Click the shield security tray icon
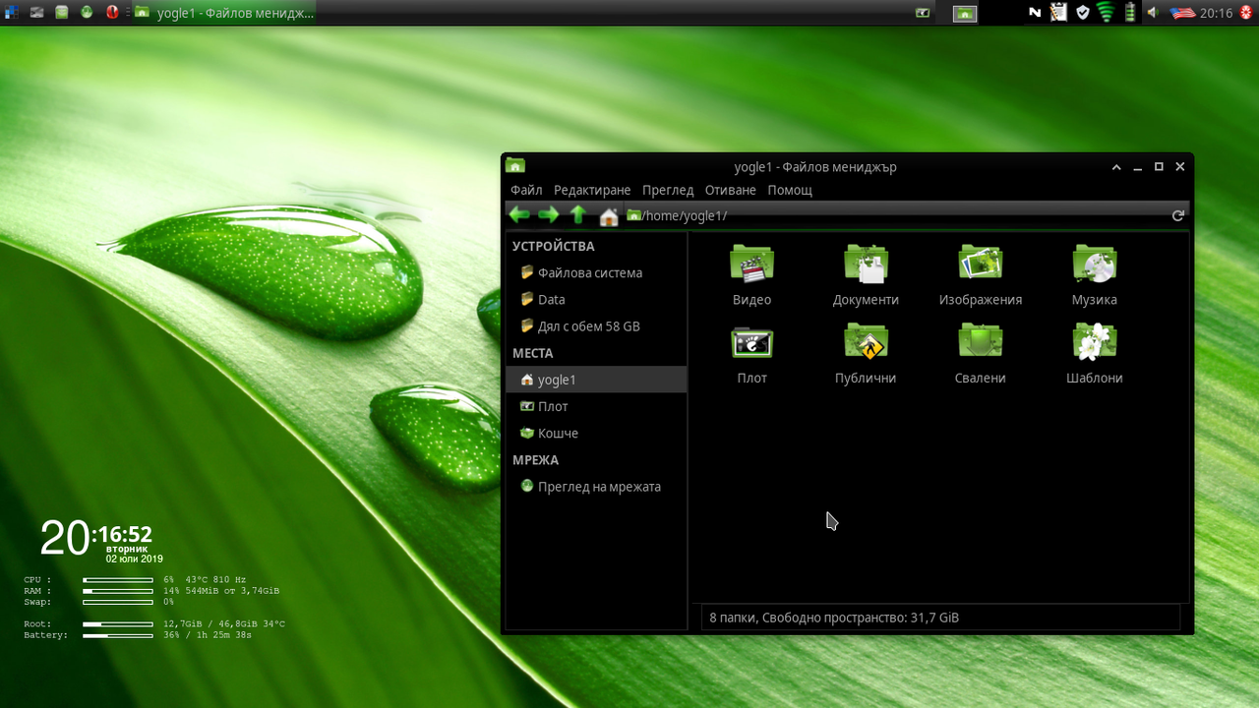The height and width of the screenshot is (708, 1259). [x=1083, y=13]
